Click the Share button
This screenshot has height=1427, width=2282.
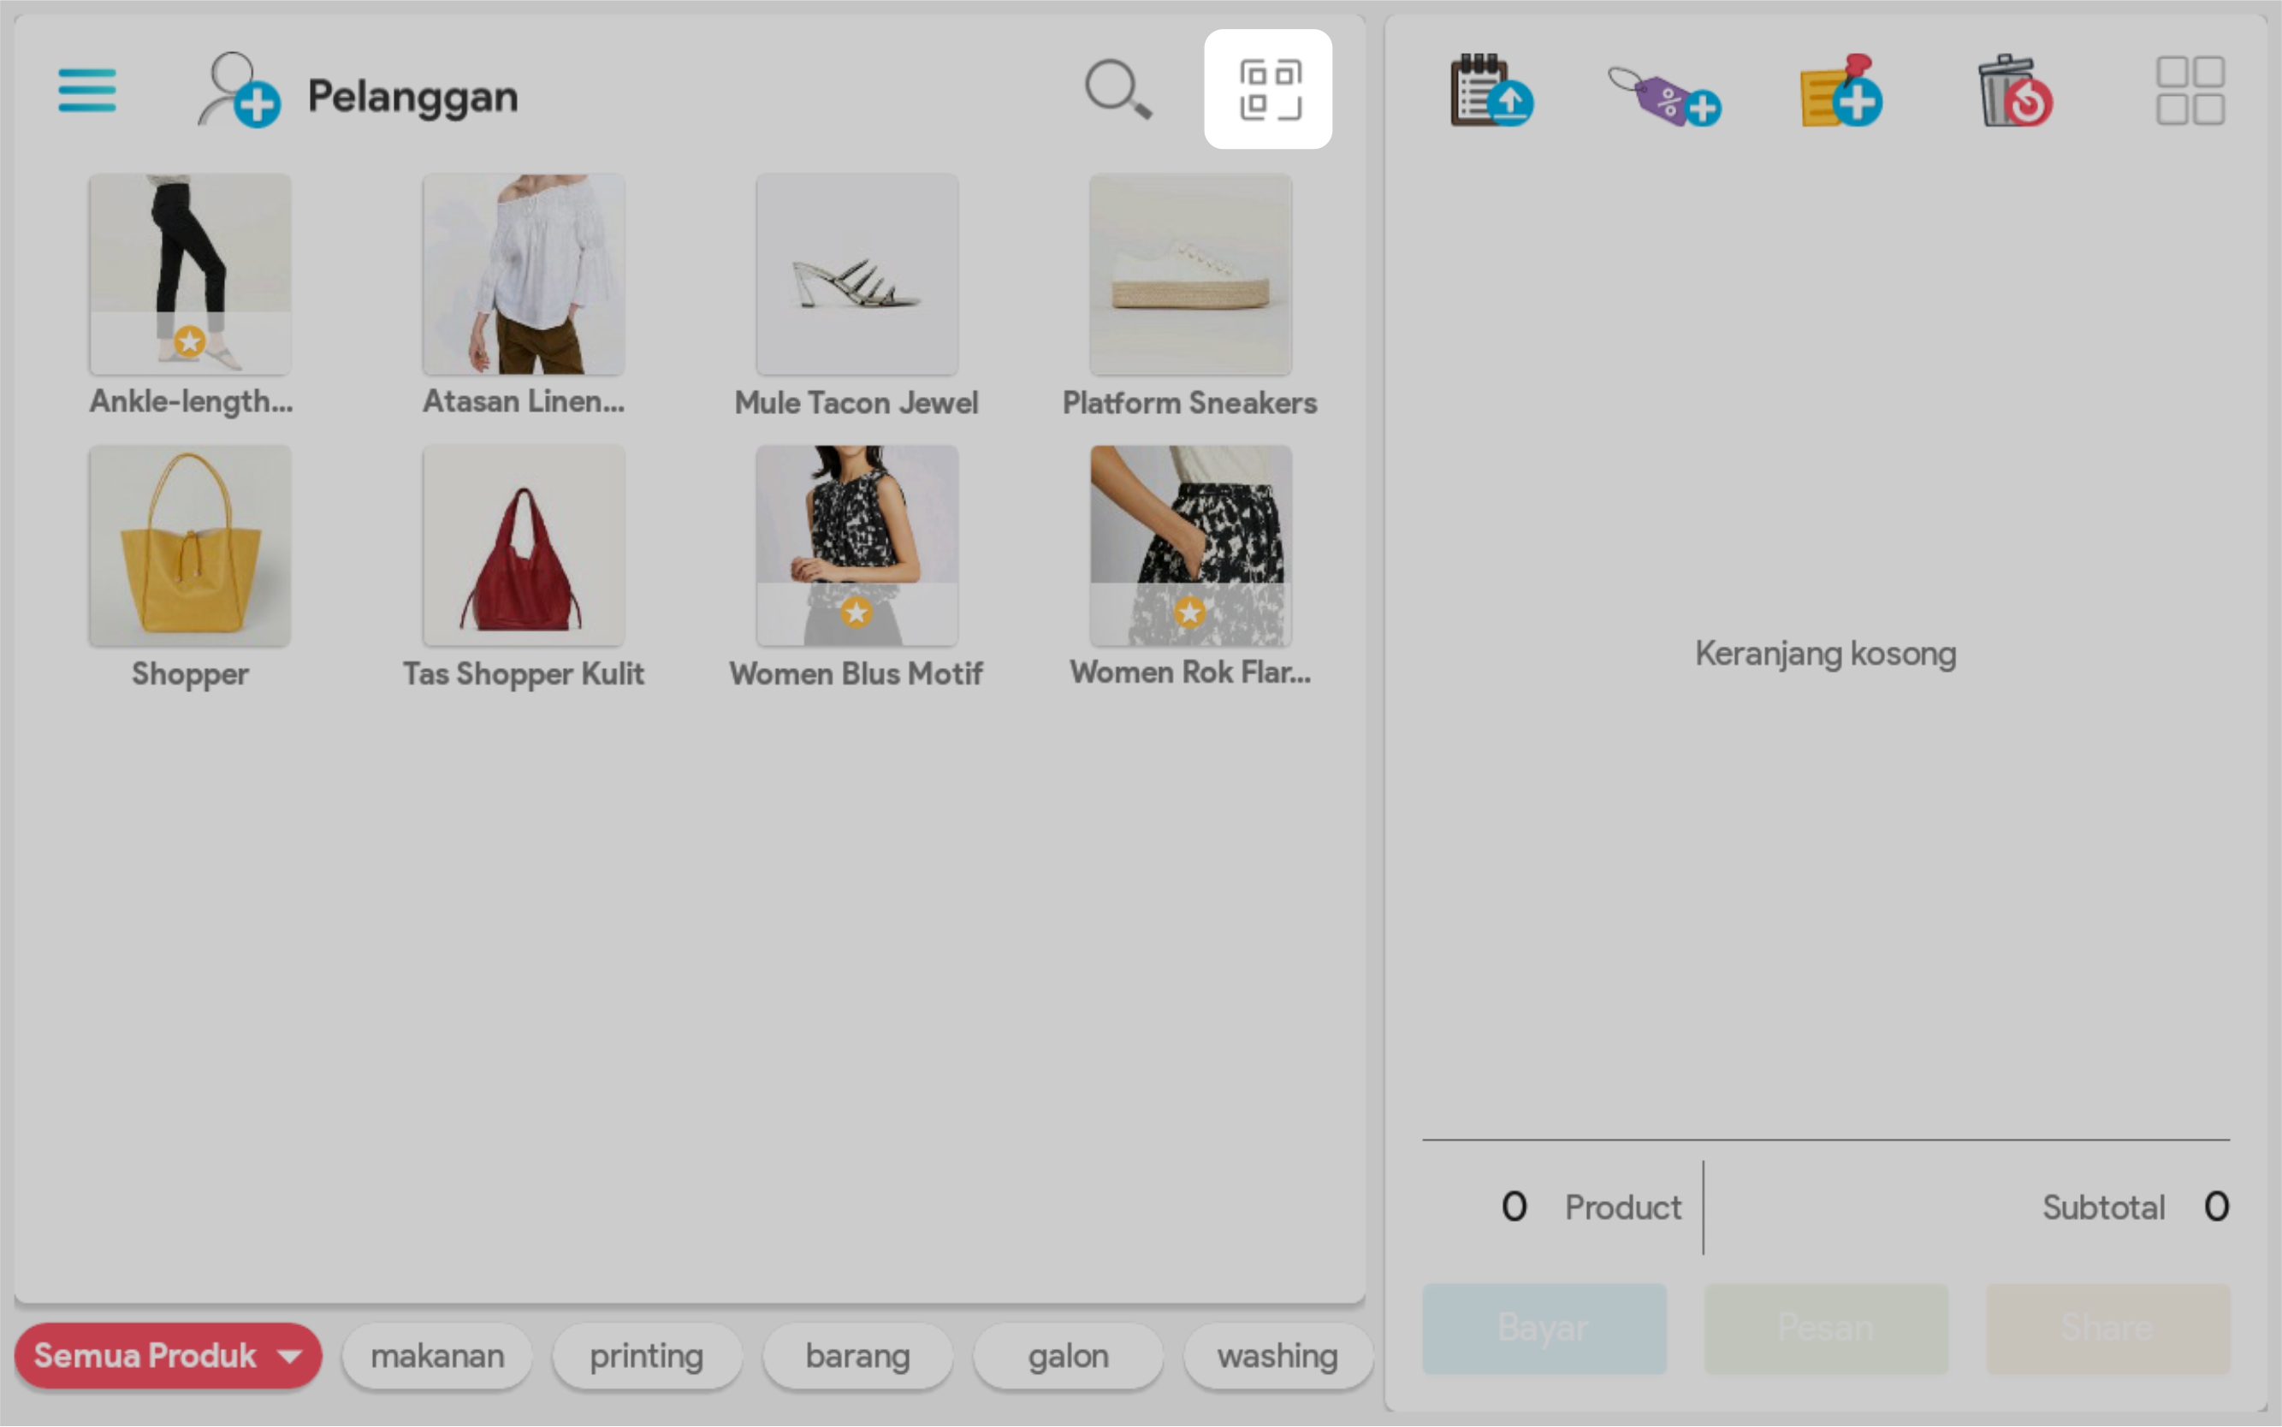pyautogui.click(x=2107, y=1328)
